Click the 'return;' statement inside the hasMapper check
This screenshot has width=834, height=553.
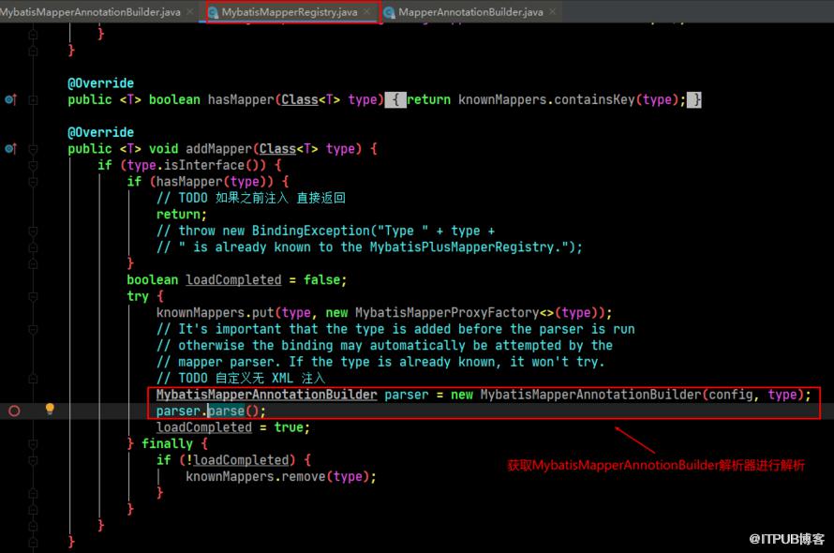pyautogui.click(x=182, y=215)
